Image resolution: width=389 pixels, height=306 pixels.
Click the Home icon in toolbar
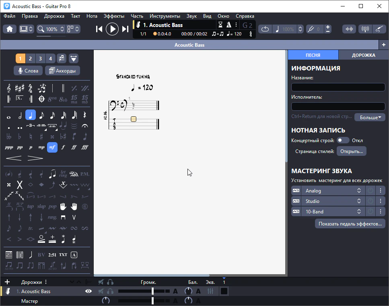click(10, 29)
